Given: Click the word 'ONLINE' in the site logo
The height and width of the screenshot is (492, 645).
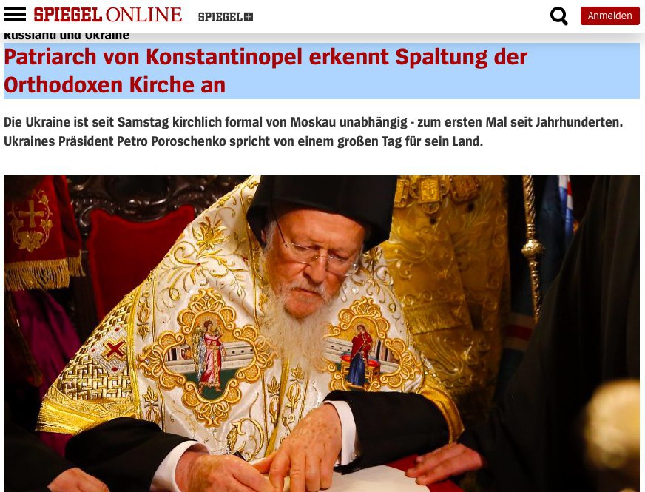Looking at the screenshot, I should tap(144, 15).
